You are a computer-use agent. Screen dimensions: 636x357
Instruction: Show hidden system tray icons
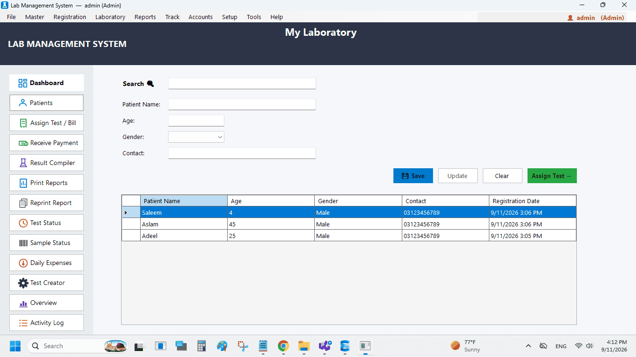click(528, 346)
